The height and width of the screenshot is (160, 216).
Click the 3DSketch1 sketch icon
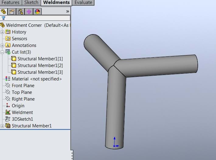[x=8, y=119]
